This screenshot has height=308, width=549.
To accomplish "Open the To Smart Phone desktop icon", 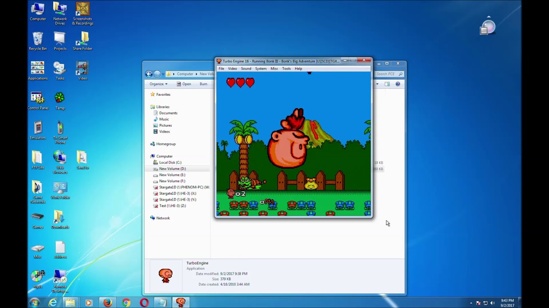I will click(x=60, y=133).
